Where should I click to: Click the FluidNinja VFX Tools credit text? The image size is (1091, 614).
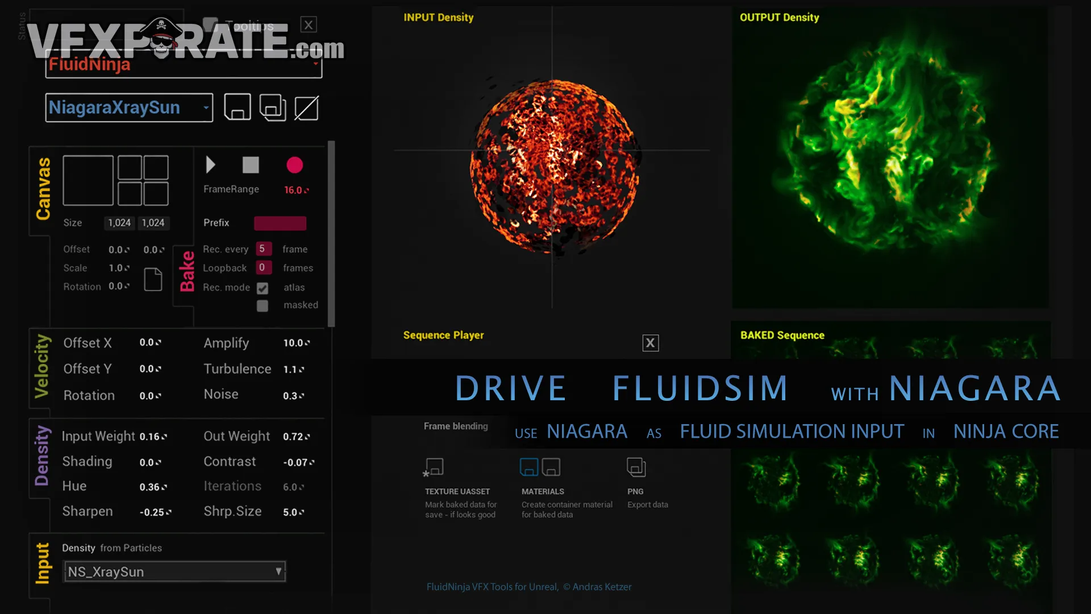point(529,587)
